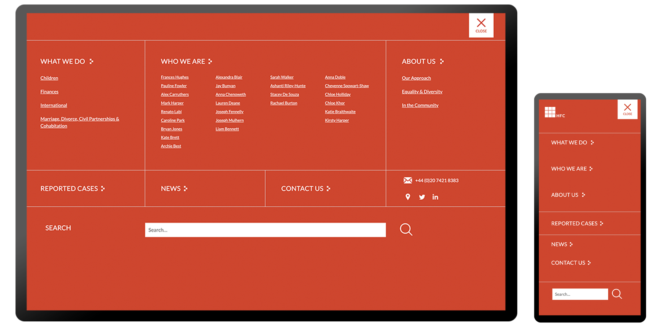Close the mobile menu with X
This screenshot has width=660, height=328.
(x=627, y=109)
